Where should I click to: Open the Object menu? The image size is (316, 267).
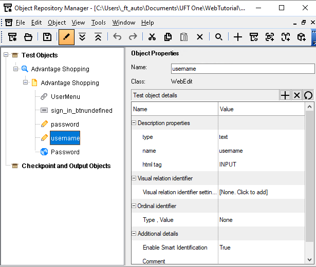click(x=57, y=23)
